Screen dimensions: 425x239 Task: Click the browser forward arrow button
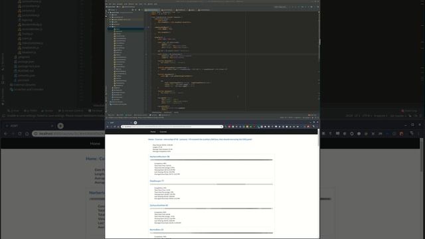(x=111, y=127)
